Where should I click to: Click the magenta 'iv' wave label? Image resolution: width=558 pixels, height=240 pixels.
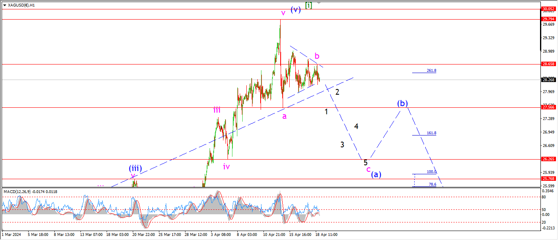(x=226, y=166)
